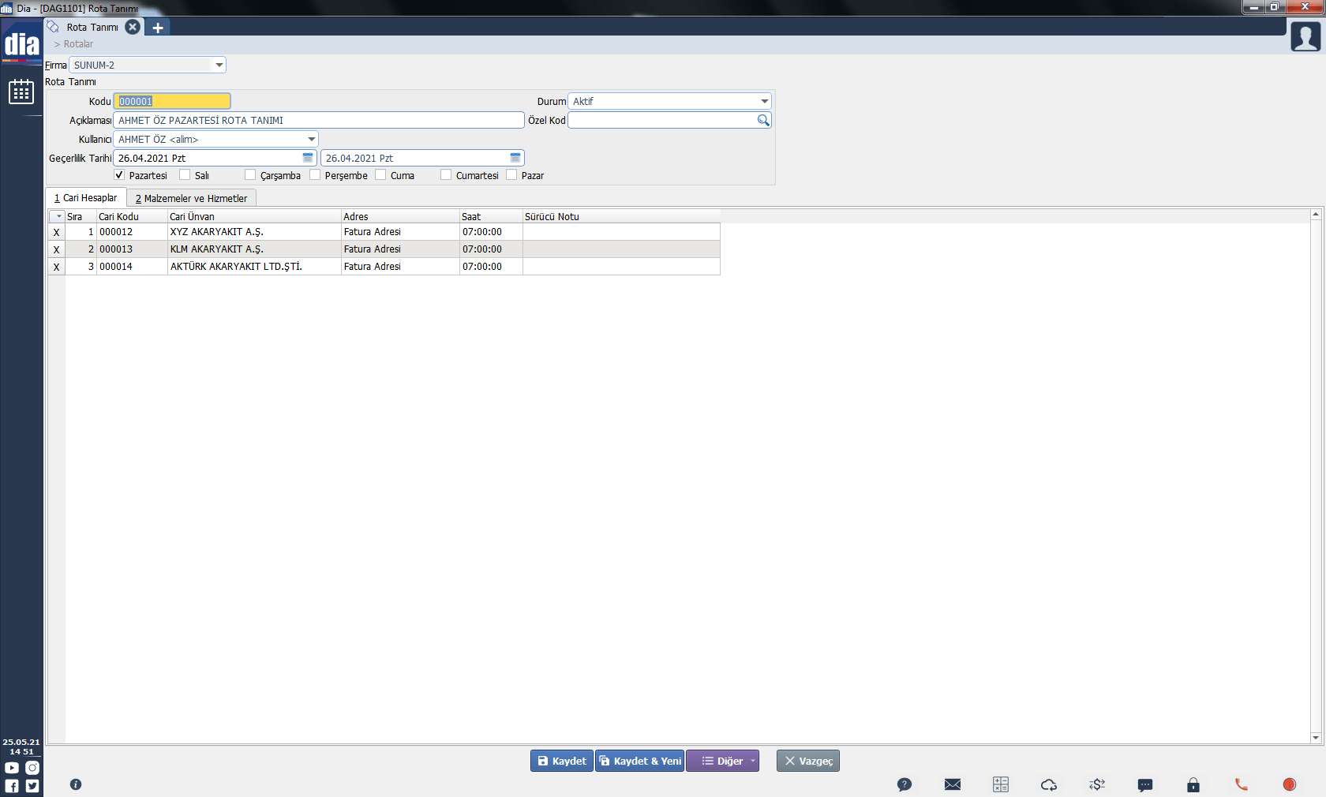Image resolution: width=1326 pixels, height=797 pixels.
Task: Click the 07:00:00 time in row 000014
Action: coord(491,267)
